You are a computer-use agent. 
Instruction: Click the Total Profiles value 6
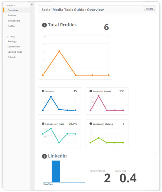(106, 27)
